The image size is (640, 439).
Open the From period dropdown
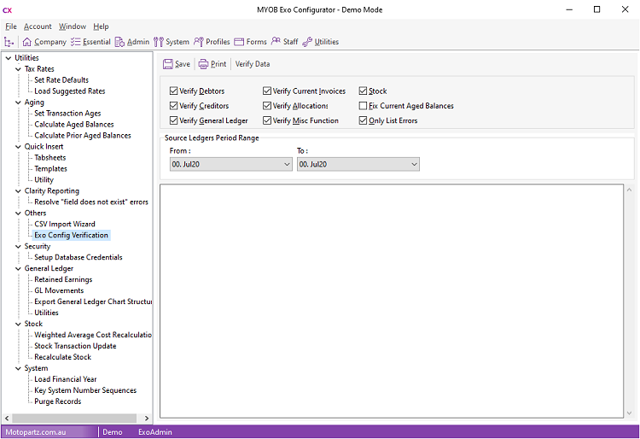click(x=231, y=164)
